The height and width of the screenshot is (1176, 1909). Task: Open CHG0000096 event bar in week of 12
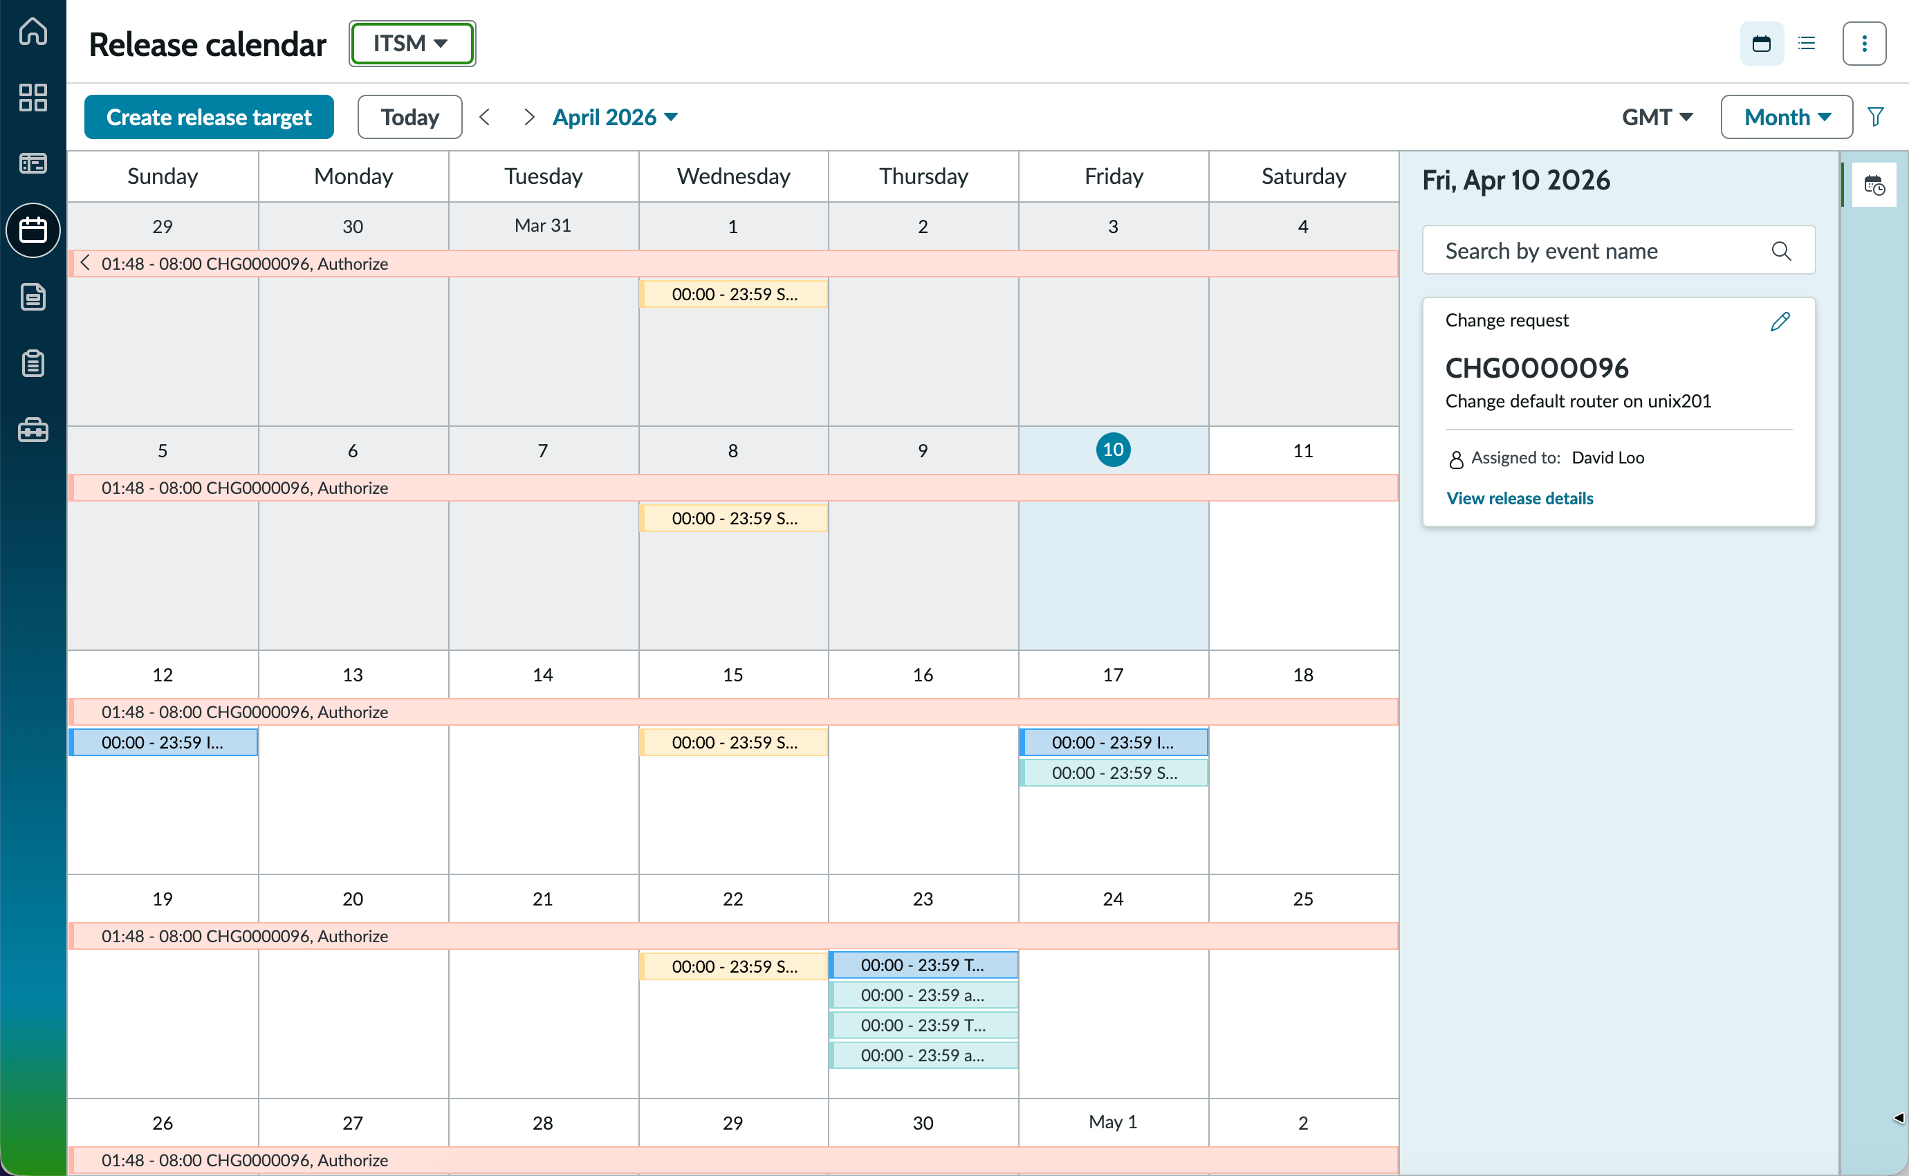coord(733,712)
